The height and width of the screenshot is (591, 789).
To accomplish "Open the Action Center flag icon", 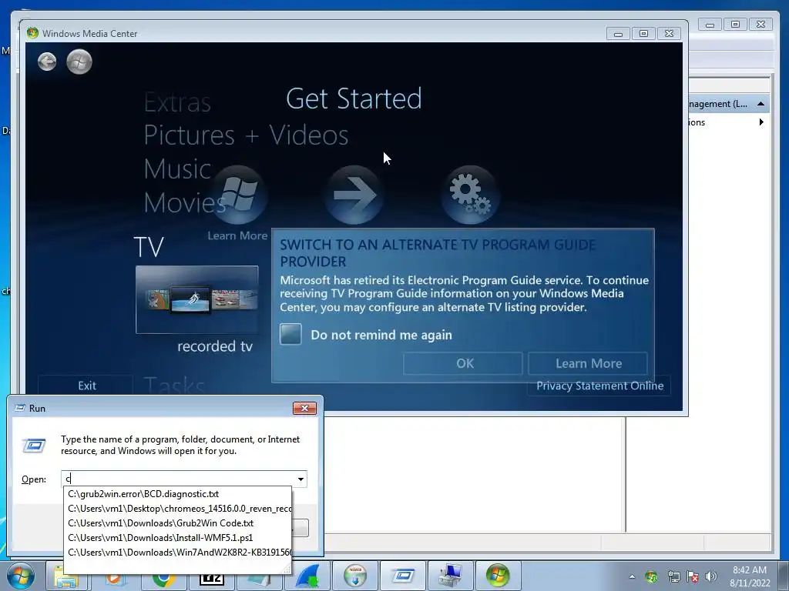I will tap(693, 577).
